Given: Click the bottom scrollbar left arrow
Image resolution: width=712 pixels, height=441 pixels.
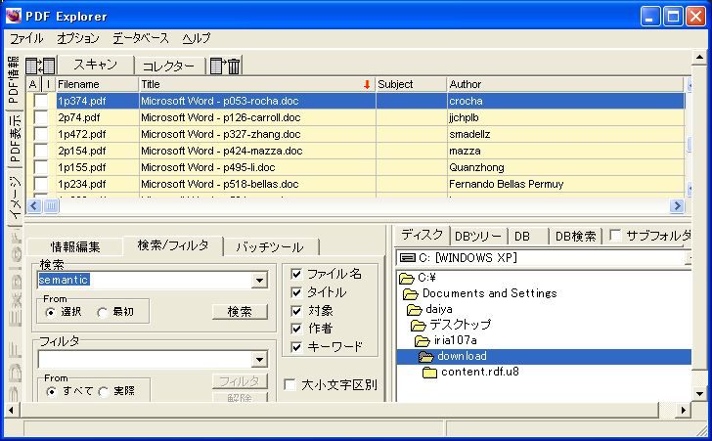Looking at the screenshot, I should pyautogui.click(x=12, y=410).
